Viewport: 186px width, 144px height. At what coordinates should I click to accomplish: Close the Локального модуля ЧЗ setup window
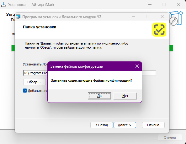click(162, 17)
